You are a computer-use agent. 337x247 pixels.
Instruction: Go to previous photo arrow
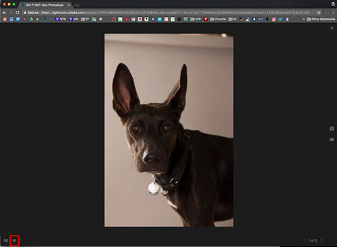coord(304,240)
